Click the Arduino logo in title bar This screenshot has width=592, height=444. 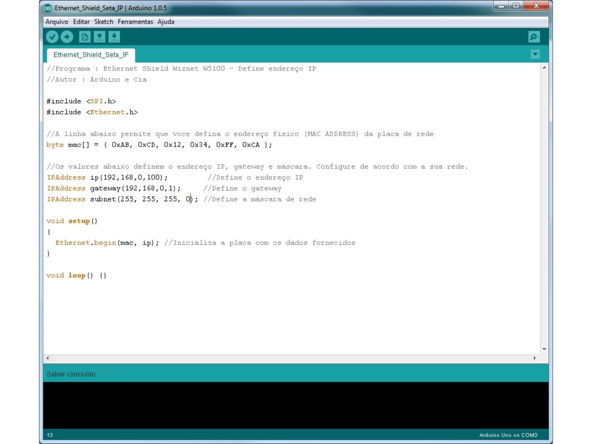[x=48, y=8]
